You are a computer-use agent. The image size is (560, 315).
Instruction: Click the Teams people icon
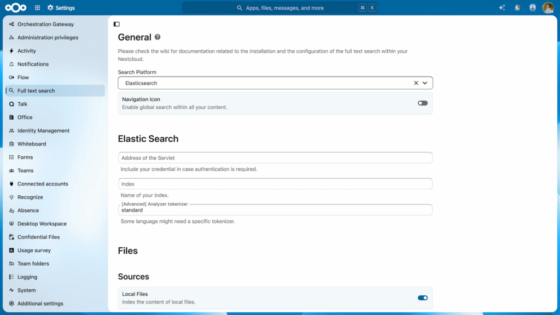pyautogui.click(x=11, y=171)
